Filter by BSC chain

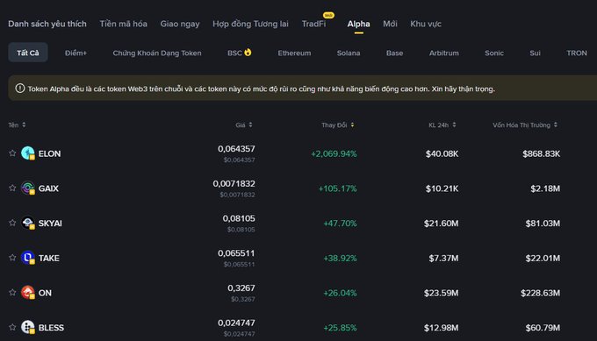[x=234, y=53]
